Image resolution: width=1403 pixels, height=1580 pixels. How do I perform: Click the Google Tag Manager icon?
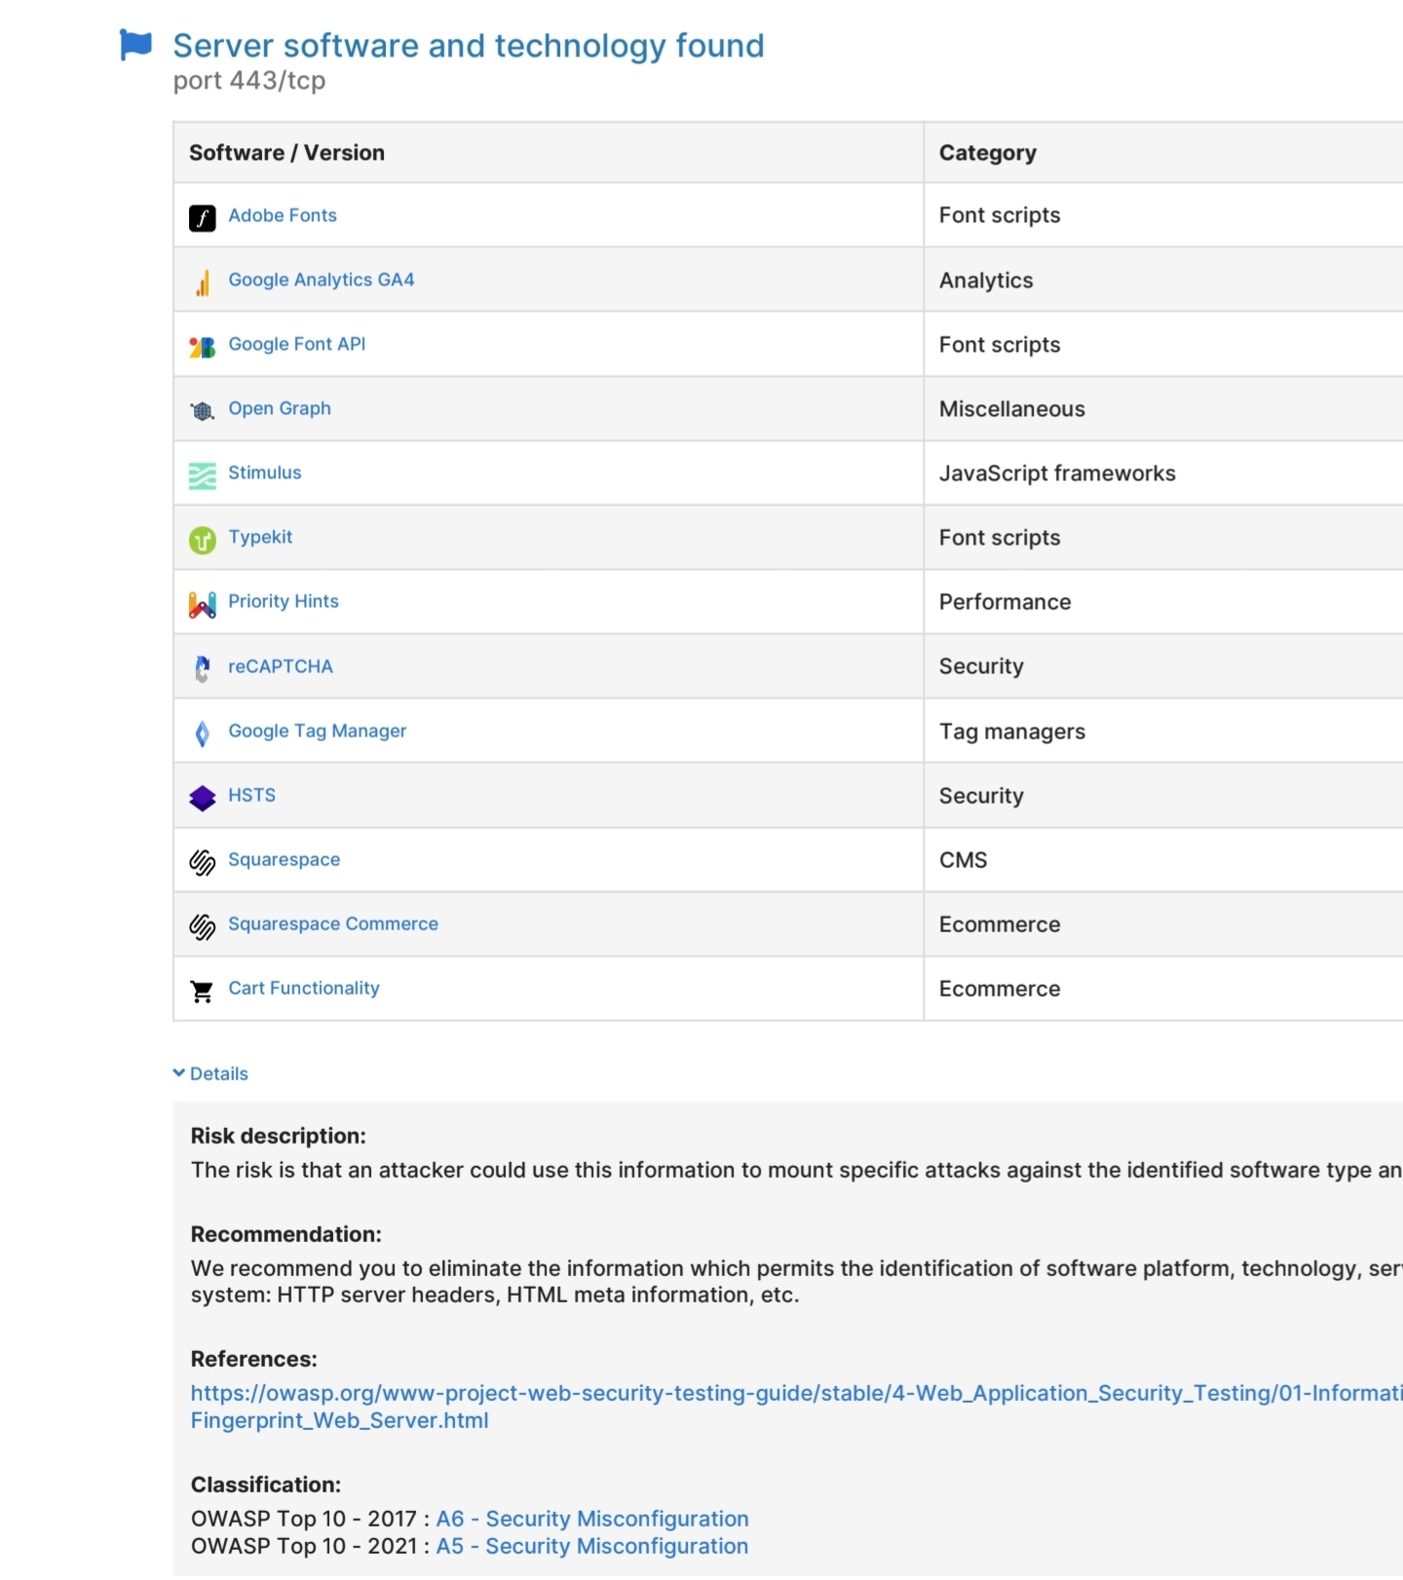pos(202,734)
